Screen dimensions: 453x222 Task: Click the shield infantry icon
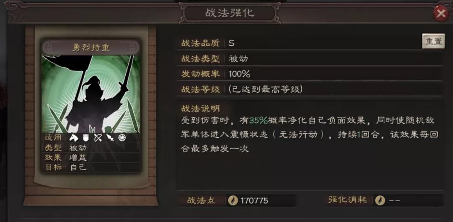(x=86, y=138)
